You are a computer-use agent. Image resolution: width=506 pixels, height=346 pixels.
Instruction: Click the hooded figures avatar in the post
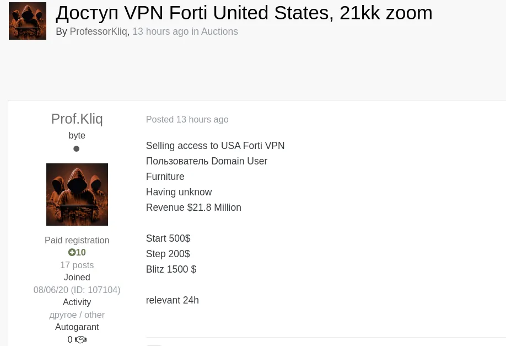pyautogui.click(x=77, y=194)
